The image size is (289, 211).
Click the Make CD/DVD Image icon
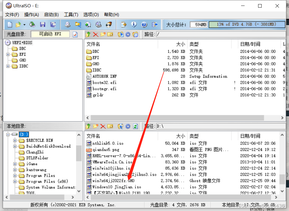tap(68, 24)
